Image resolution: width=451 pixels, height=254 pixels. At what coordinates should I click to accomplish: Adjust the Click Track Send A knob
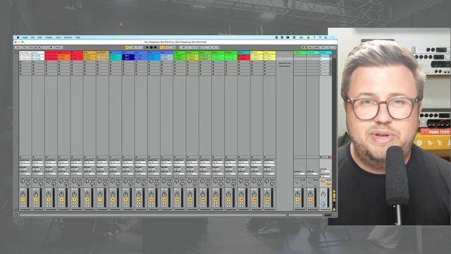pyautogui.click(x=23, y=181)
